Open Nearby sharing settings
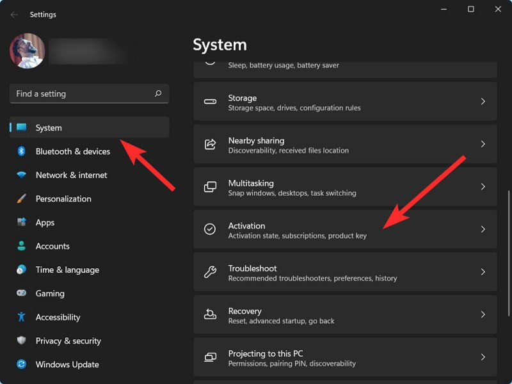The height and width of the screenshot is (384, 512). coord(346,143)
